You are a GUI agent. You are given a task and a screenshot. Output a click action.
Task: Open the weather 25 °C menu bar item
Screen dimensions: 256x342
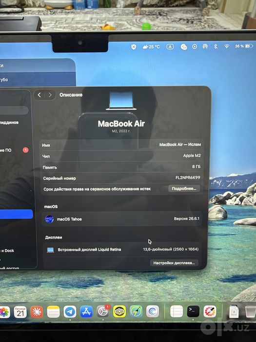click(x=151, y=47)
